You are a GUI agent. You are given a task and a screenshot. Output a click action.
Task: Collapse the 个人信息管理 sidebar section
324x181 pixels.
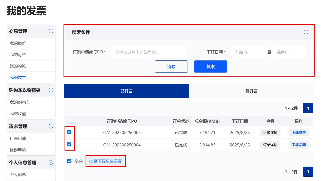point(51,162)
